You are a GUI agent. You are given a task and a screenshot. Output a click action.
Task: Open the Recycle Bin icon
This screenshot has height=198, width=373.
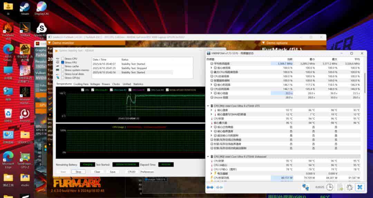click(8, 115)
